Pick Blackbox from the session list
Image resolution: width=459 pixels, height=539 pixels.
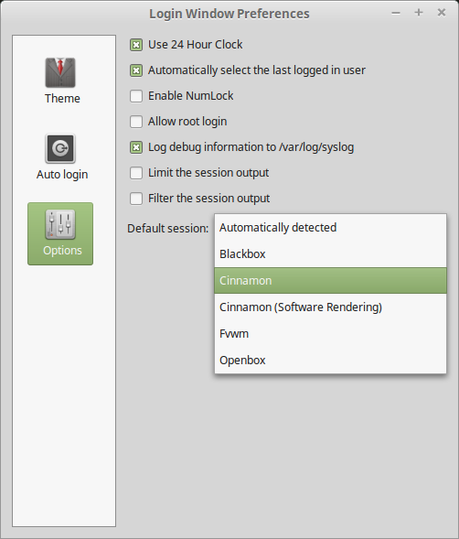pyautogui.click(x=330, y=254)
